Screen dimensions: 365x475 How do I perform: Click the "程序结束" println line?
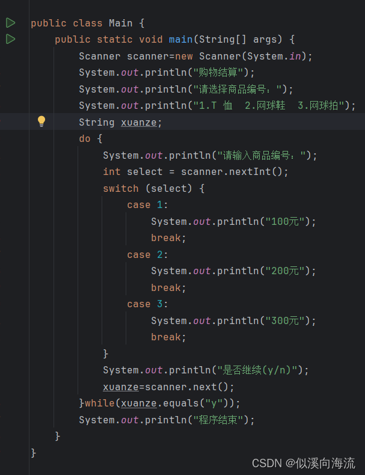point(167,420)
